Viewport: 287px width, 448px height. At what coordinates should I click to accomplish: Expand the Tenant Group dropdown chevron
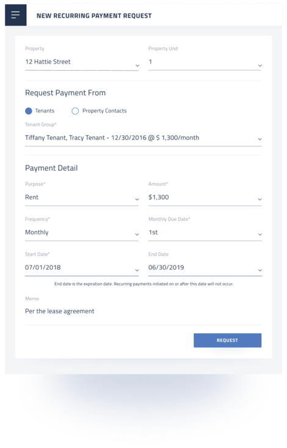pos(260,139)
